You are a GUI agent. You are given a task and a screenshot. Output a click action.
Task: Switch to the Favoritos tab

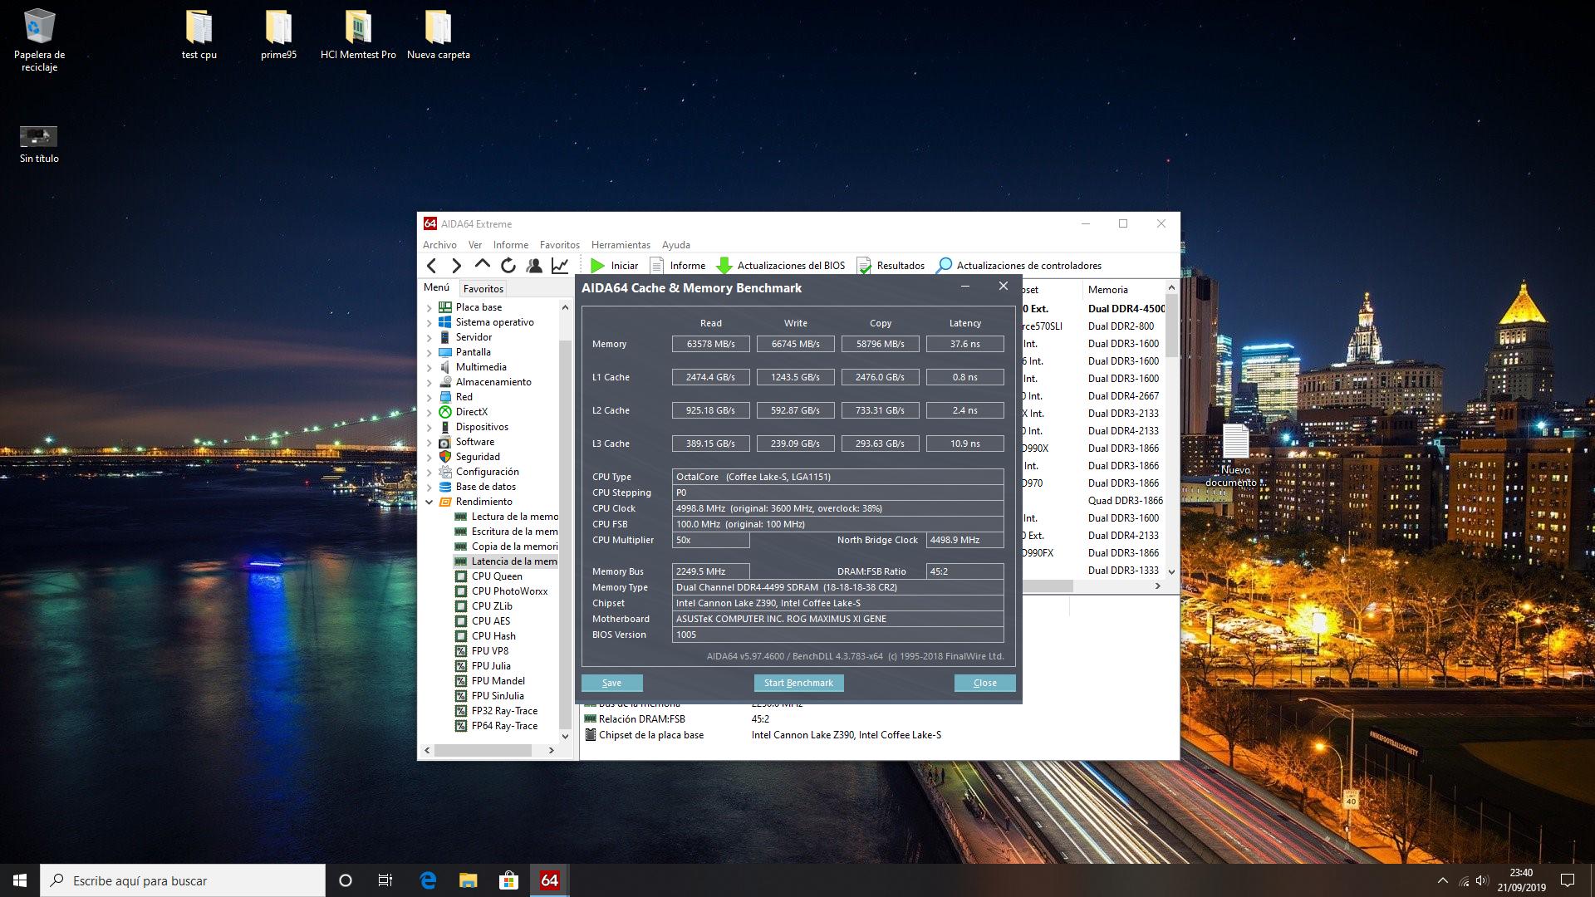(x=483, y=289)
